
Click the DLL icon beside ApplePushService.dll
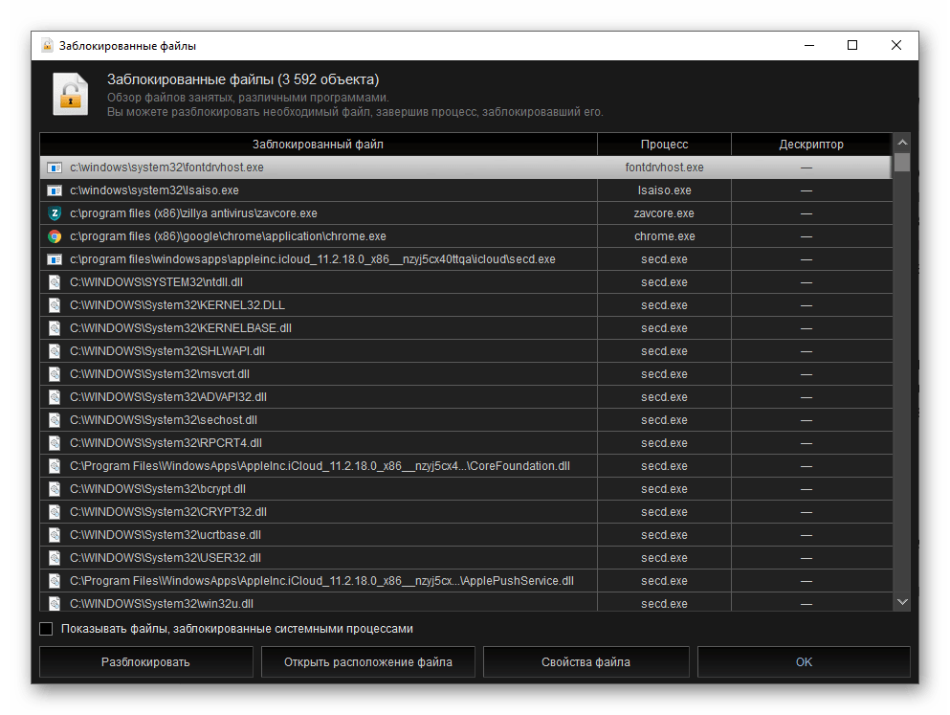55,582
